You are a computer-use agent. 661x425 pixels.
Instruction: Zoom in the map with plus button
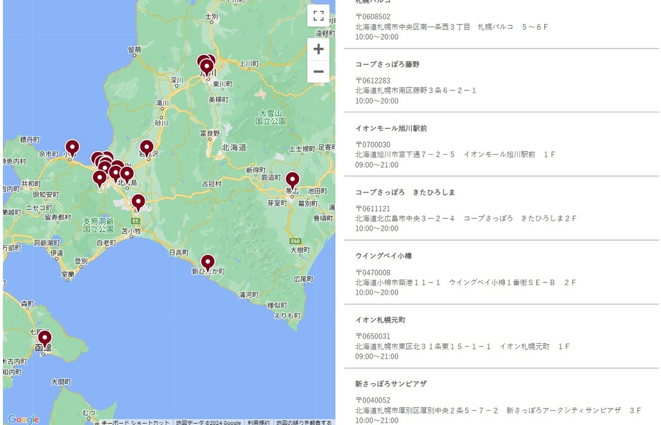click(318, 49)
